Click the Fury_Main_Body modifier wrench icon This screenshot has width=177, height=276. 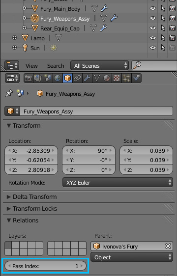pyautogui.click(x=104, y=8)
